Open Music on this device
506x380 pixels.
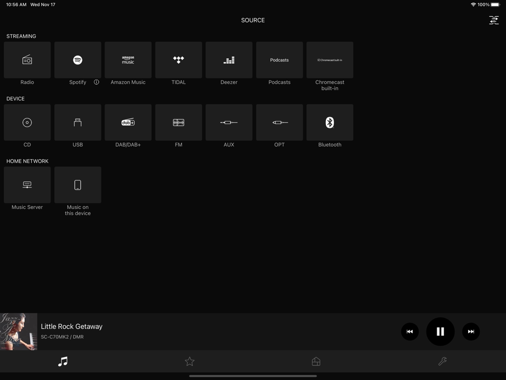click(x=78, y=185)
